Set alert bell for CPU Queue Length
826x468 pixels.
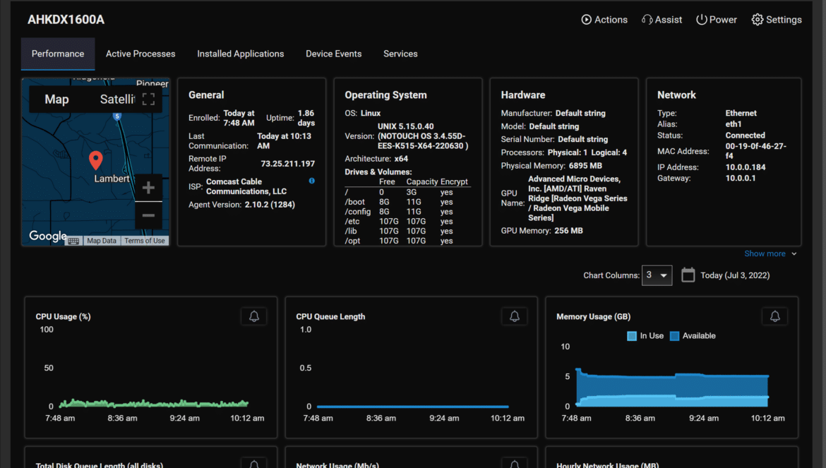click(x=515, y=316)
